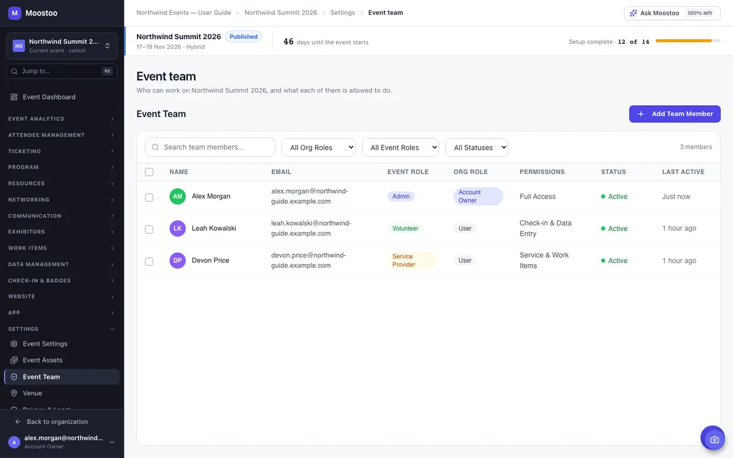Click the Back to organization arrow icon
733x458 pixels.
[x=18, y=422]
